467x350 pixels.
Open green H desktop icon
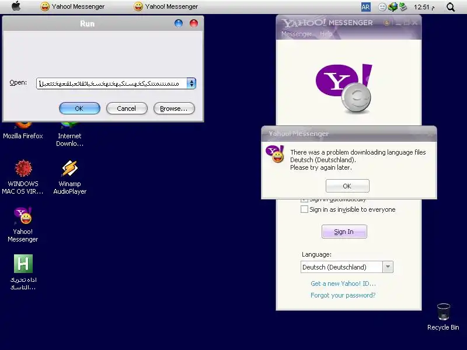(23, 272)
